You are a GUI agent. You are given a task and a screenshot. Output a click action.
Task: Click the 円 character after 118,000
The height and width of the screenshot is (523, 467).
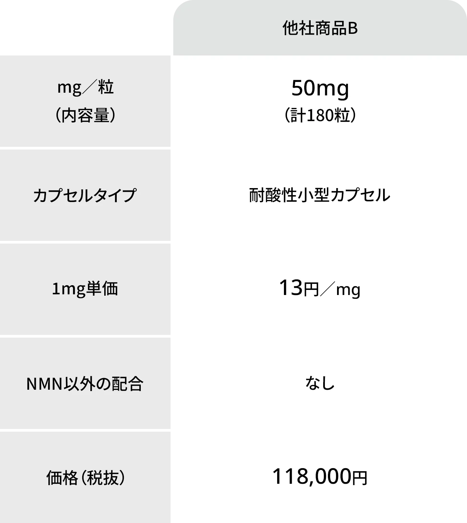click(359, 478)
